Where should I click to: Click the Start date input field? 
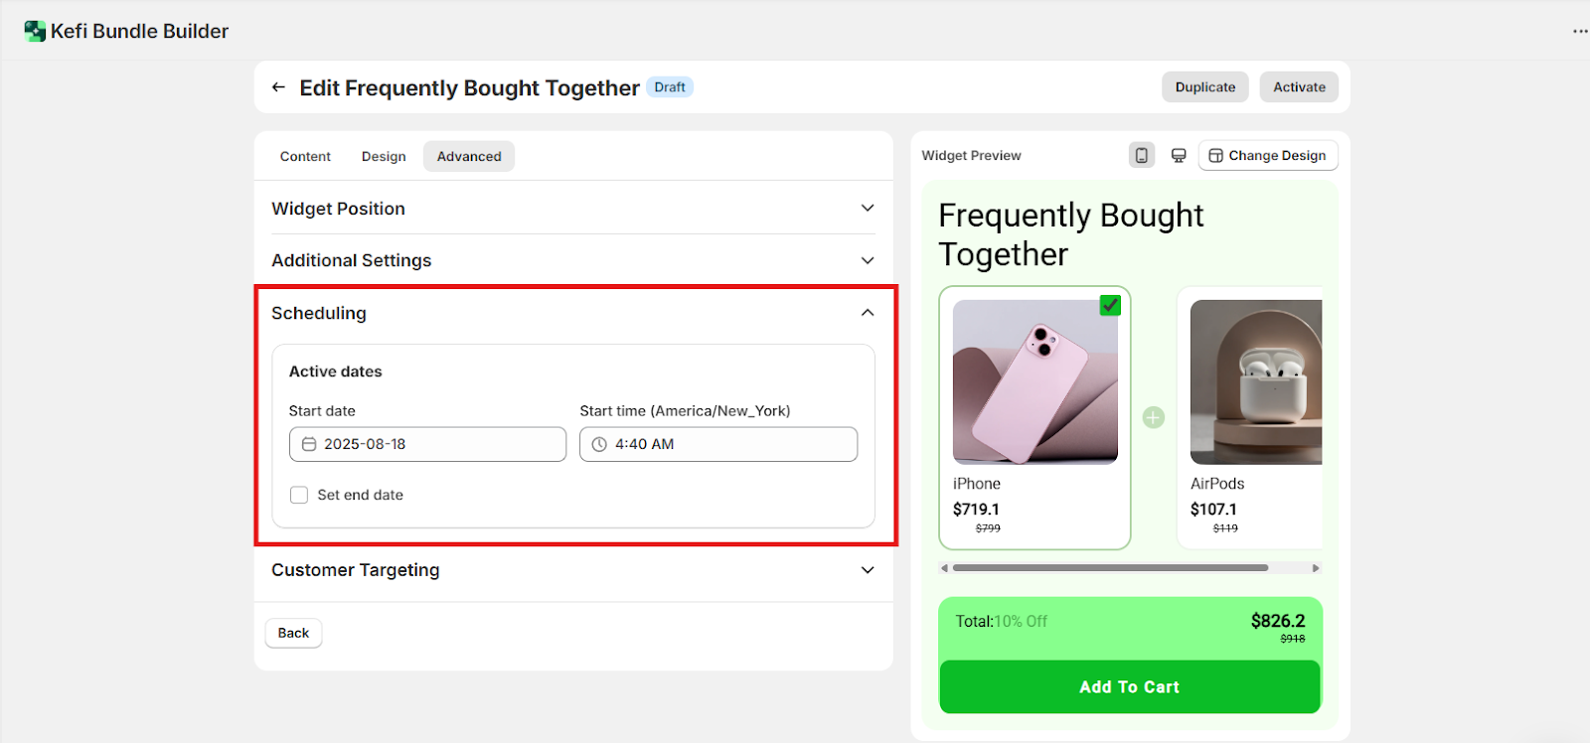click(x=427, y=444)
